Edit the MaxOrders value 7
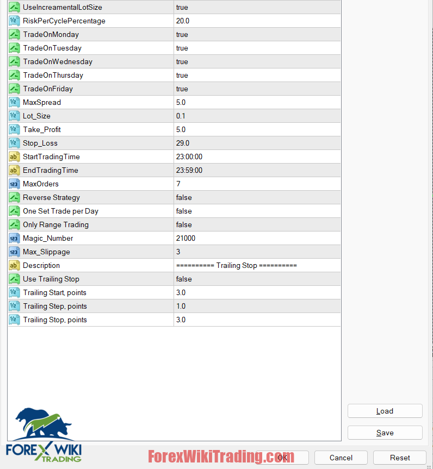The image size is (433, 469). click(x=257, y=184)
